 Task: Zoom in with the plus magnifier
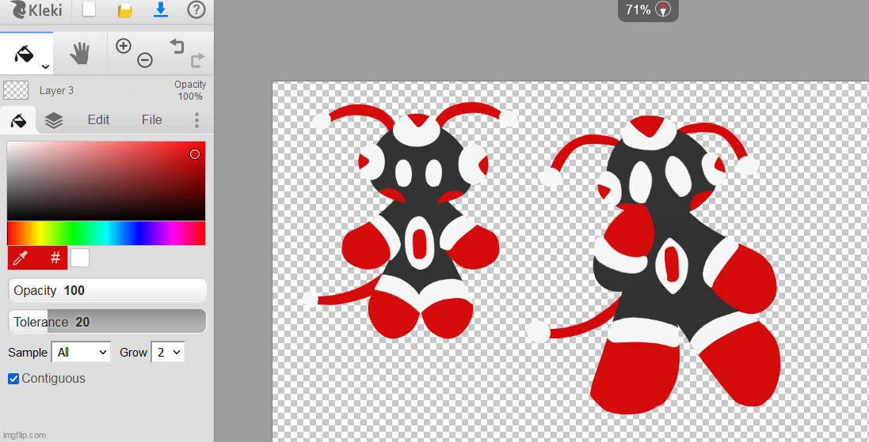(124, 46)
